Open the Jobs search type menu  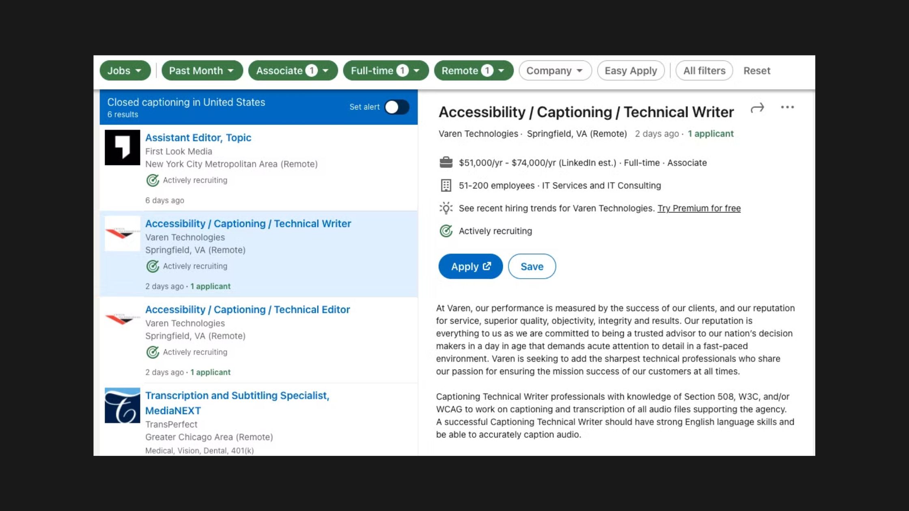point(125,71)
